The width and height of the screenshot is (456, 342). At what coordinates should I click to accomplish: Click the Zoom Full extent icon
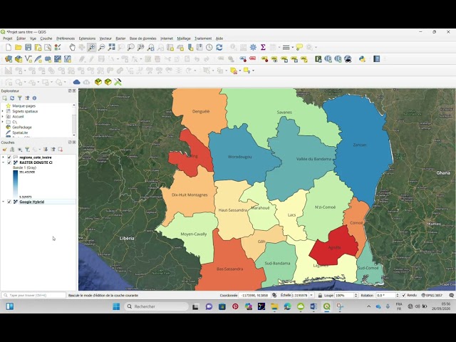point(111,47)
